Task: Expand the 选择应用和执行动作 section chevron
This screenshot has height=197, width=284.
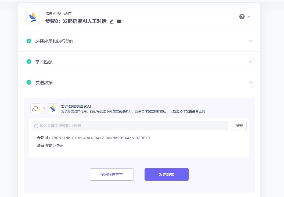Action: [250, 41]
